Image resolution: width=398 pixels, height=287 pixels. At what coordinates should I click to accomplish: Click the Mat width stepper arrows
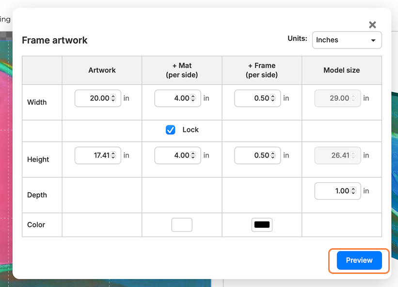(x=193, y=98)
